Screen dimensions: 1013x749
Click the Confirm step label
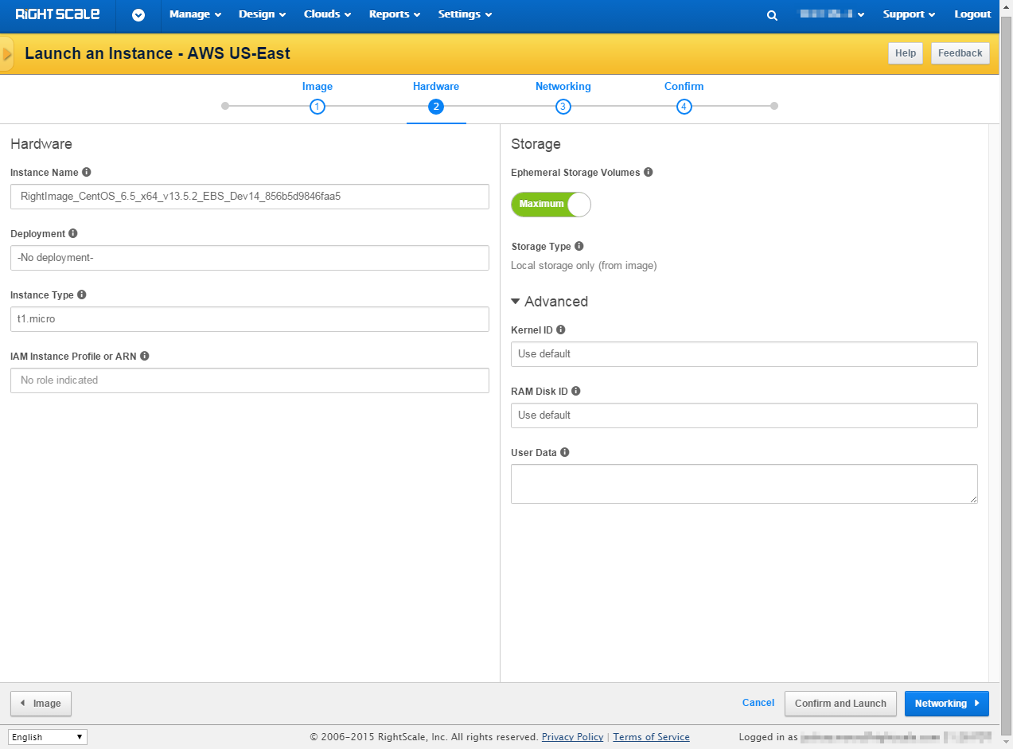click(x=684, y=87)
